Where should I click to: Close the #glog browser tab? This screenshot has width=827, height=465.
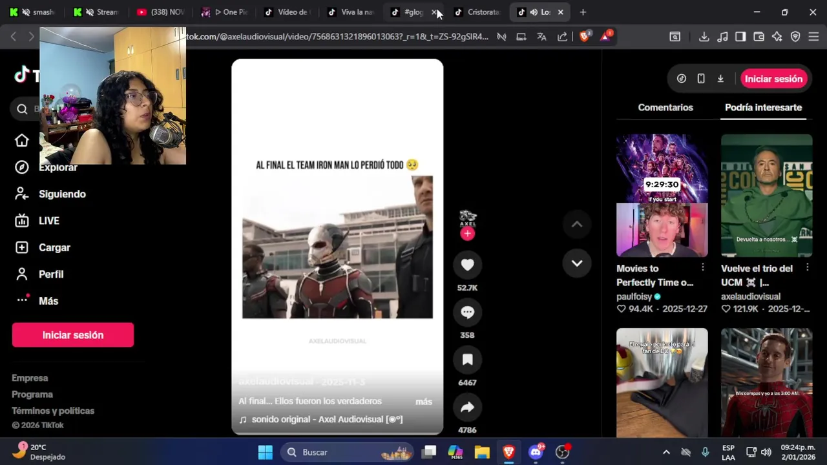(435, 12)
